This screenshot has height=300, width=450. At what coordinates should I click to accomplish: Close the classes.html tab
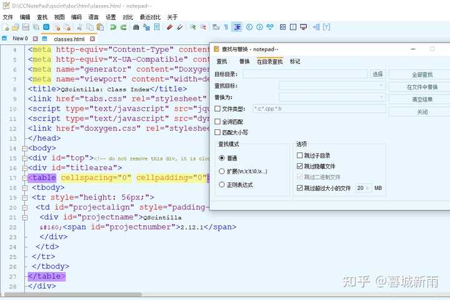[92, 39]
